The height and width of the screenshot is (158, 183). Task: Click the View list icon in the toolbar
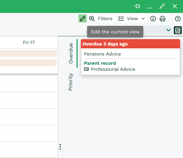click(121, 19)
